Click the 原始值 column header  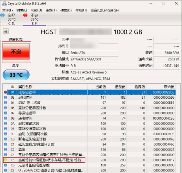[x=161, y=87]
